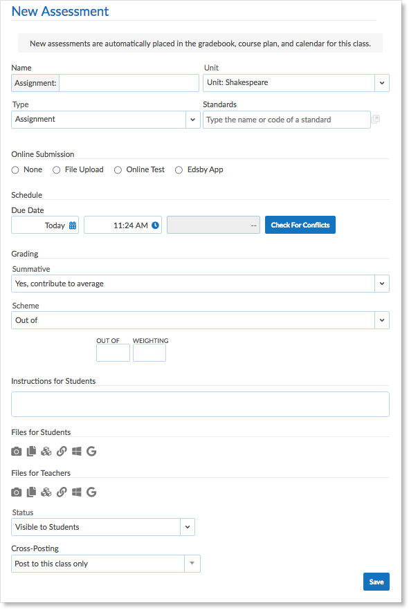Attach a link under Files for Students
The height and width of the screenshot is (610, 409).
point(62,451)
